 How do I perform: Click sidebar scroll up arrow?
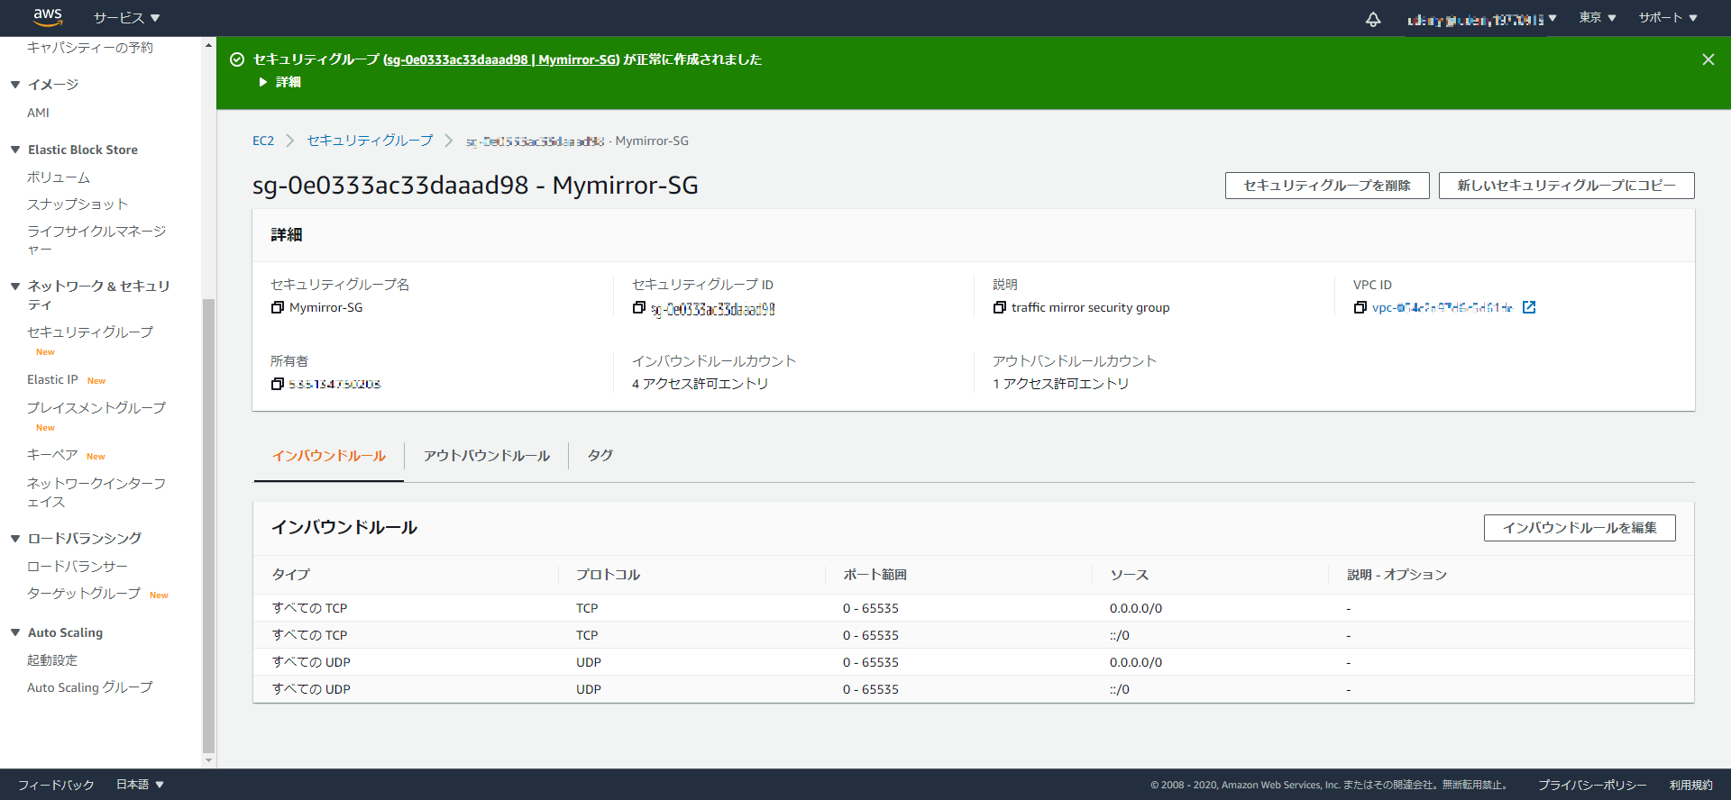point(208,44)
